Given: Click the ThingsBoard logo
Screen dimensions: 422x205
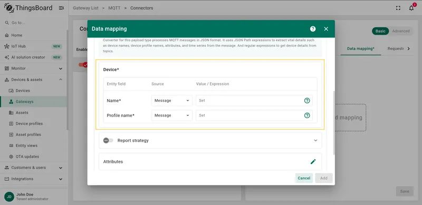Looking at the screenshot, I should 28,8.
